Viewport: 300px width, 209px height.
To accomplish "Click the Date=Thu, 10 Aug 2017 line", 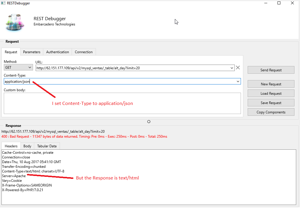I will point(31,162).
